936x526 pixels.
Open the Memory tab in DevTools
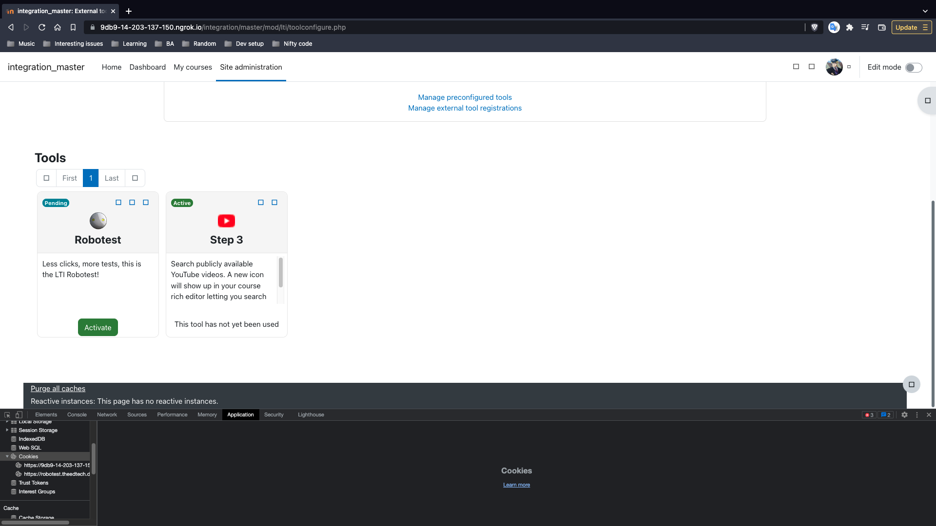click(207, 415)
